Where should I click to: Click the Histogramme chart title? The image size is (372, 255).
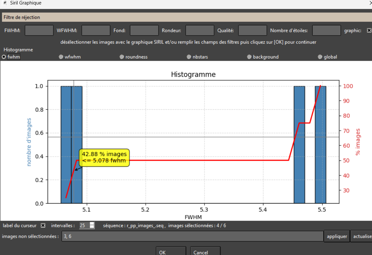[193, 74]
